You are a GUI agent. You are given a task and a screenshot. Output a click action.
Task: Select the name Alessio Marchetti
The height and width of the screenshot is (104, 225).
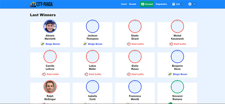tap(50, 37)
